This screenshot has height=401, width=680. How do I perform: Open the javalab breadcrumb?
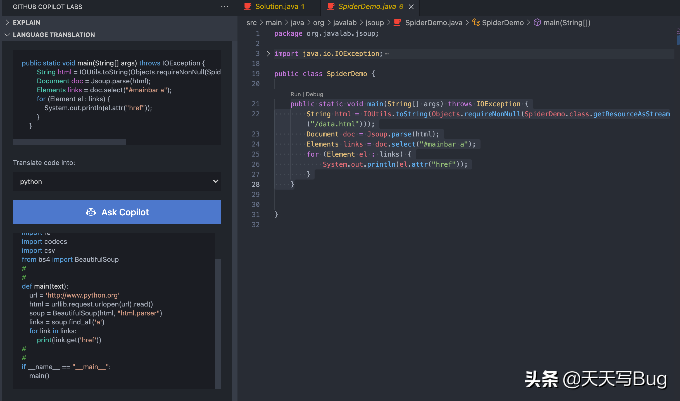click(x=345, y=23)
